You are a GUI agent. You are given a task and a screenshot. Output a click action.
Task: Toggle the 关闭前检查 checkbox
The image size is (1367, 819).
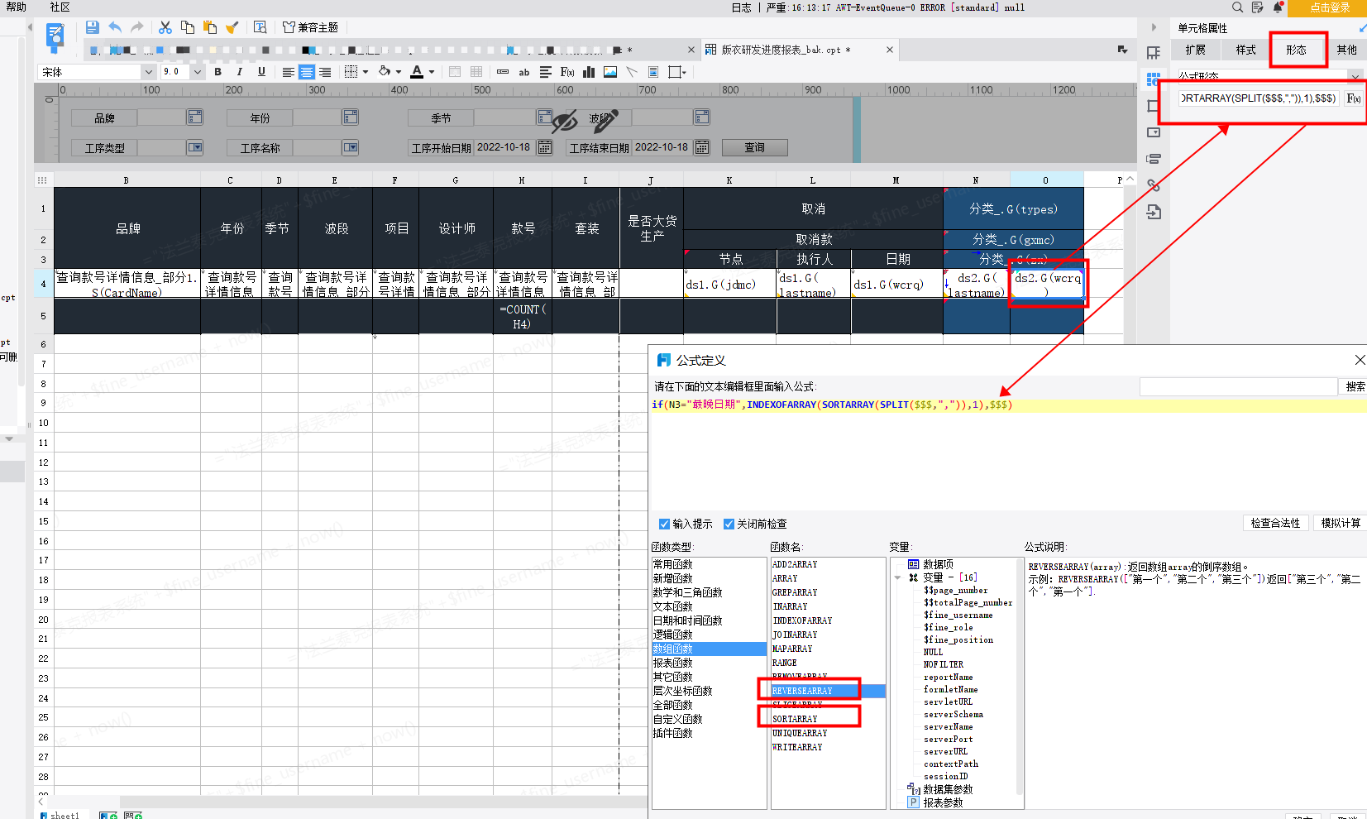coord(729,524)
